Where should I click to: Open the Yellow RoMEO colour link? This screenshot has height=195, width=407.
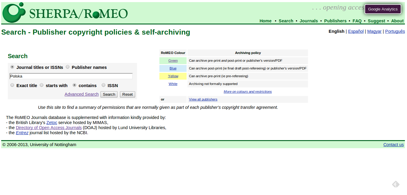click(173, 76)
